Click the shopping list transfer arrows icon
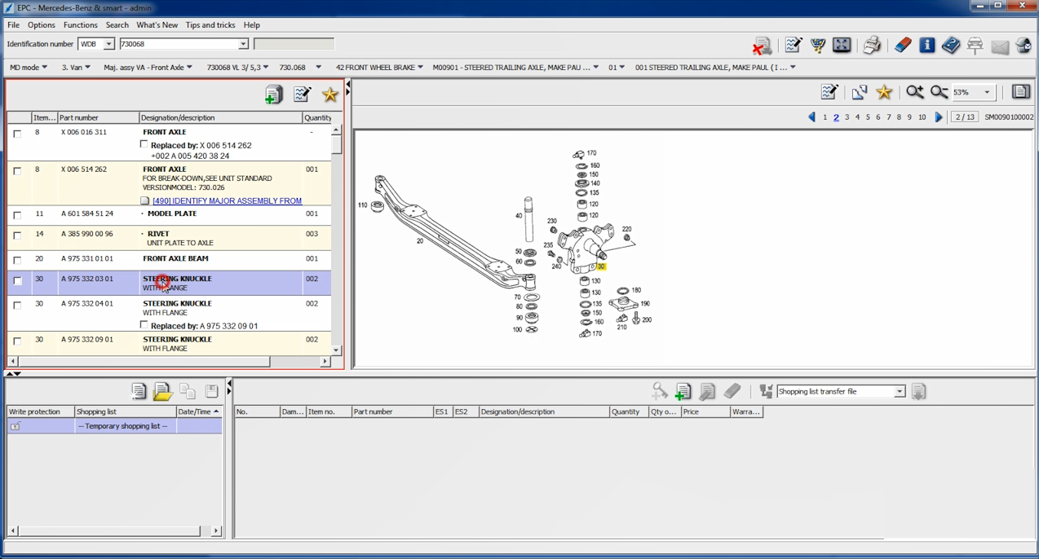The image size is (1039, 559). click(765, 391)
